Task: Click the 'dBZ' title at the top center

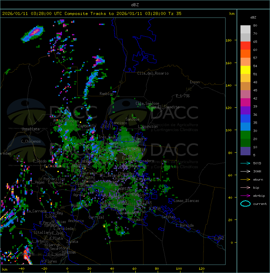Action: pos(135,5)
